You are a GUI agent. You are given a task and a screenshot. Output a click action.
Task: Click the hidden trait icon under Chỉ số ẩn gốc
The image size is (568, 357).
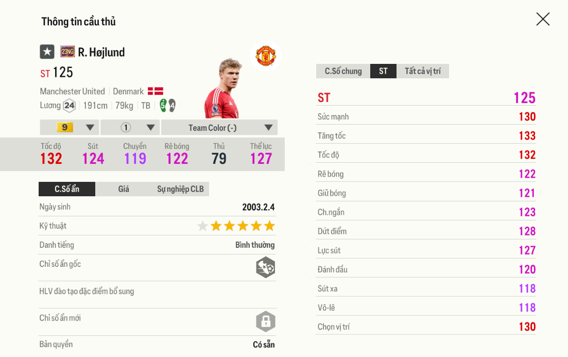266,267
